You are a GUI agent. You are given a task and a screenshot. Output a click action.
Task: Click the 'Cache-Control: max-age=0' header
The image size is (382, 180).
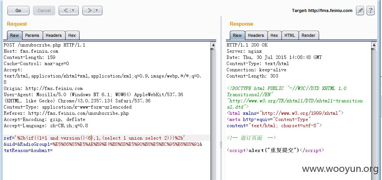36,64
